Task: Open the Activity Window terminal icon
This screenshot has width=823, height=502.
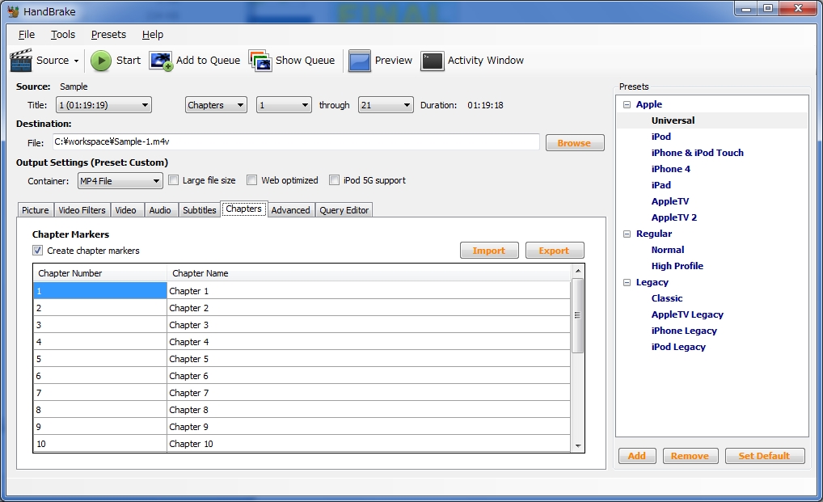Action: [x=433, y=61]
